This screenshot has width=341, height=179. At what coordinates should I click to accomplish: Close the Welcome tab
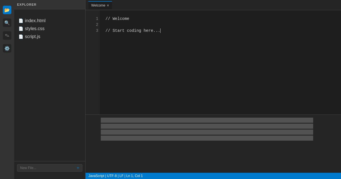pos(108,5)
